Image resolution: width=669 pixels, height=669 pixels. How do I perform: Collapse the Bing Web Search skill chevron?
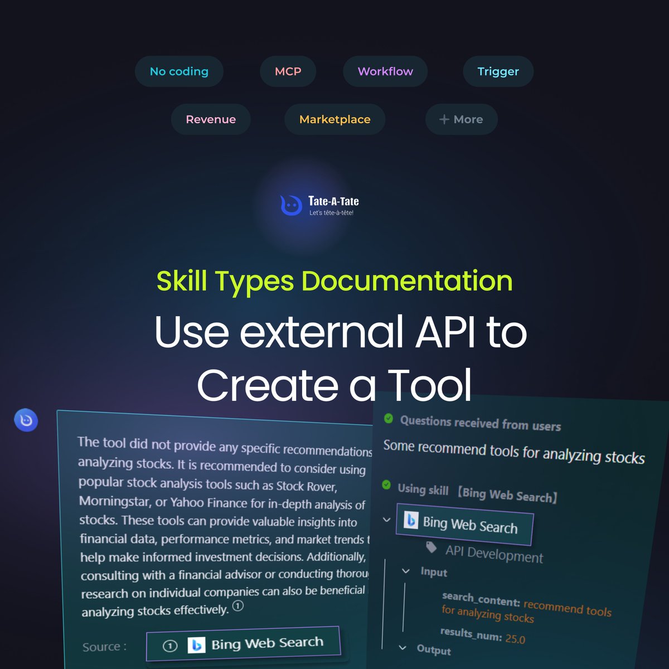pos(386,520)
